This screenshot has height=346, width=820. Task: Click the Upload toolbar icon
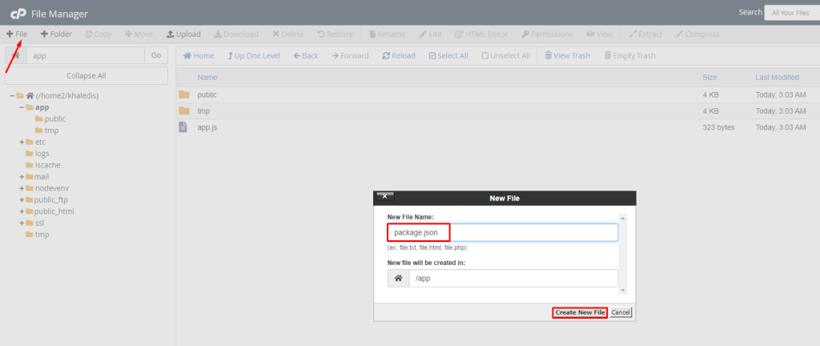(171, 34)
